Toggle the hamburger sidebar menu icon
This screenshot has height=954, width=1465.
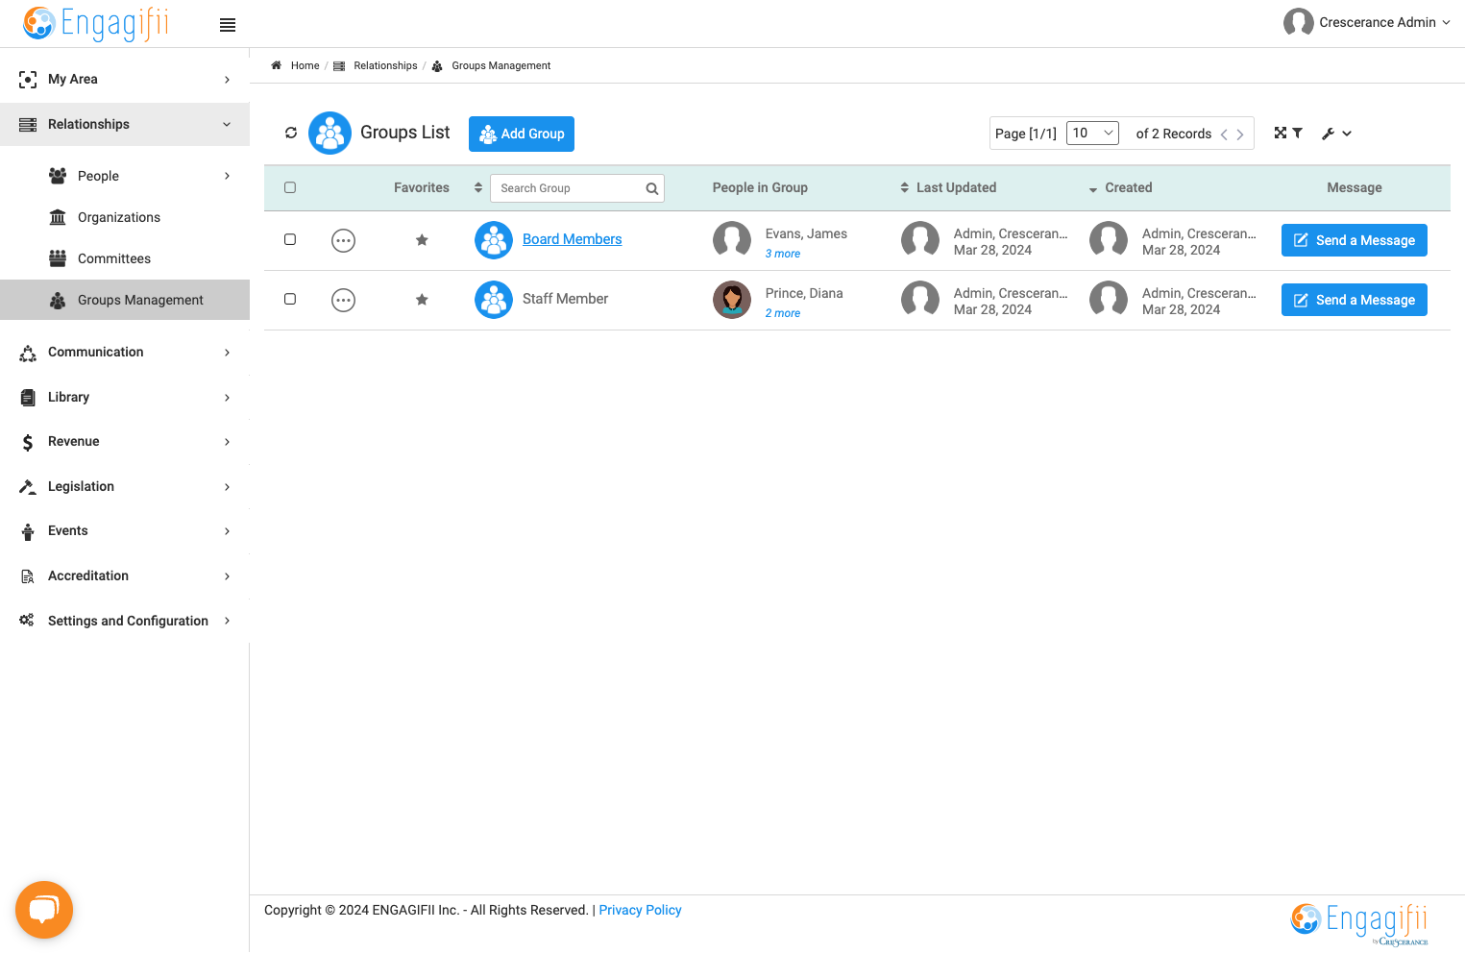(228, 25)
